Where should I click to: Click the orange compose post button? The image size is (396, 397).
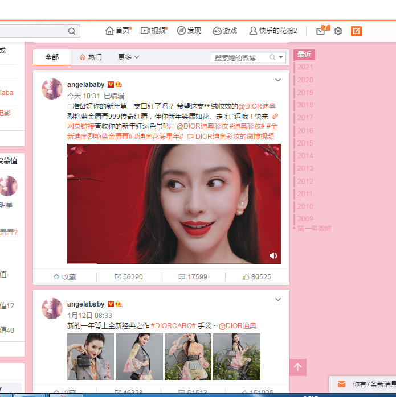pos(356,31)
